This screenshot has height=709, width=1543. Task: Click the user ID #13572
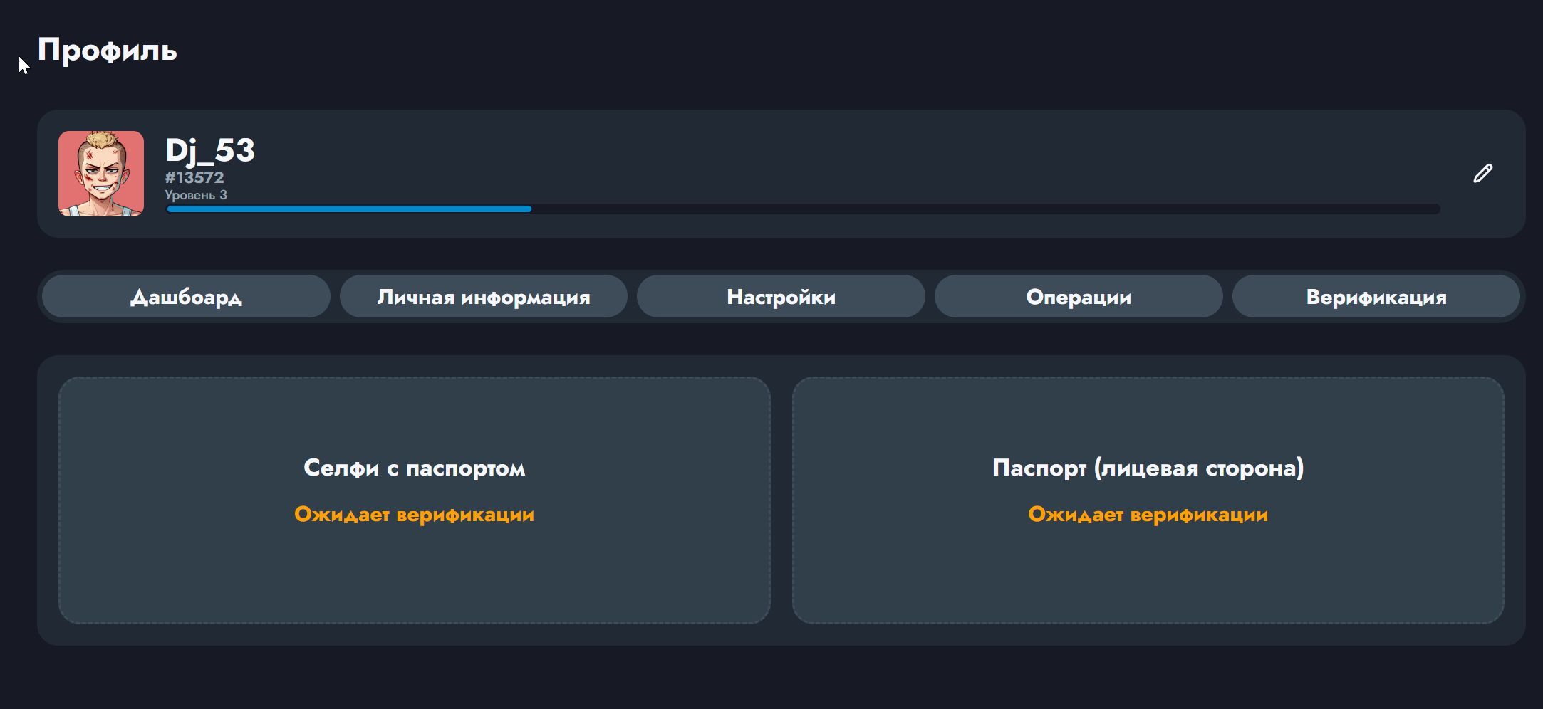(x=194, y=177)
